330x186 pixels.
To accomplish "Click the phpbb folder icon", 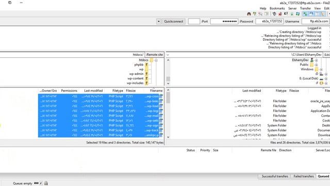I will [x=146, y=65].
